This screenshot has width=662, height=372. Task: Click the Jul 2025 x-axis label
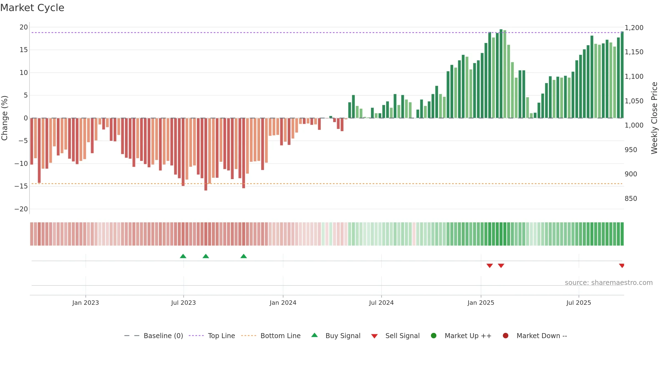coord(579,303)
